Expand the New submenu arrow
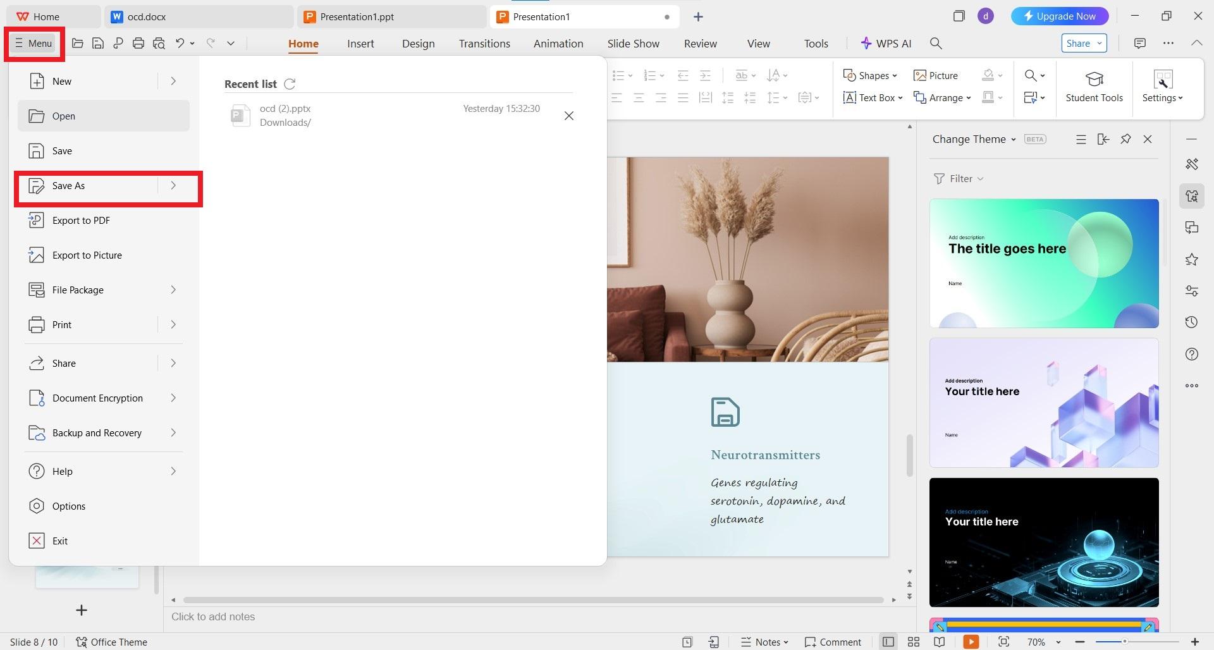Image resolution: width=1214 pixels, height=650 pixels. point(173,81)
